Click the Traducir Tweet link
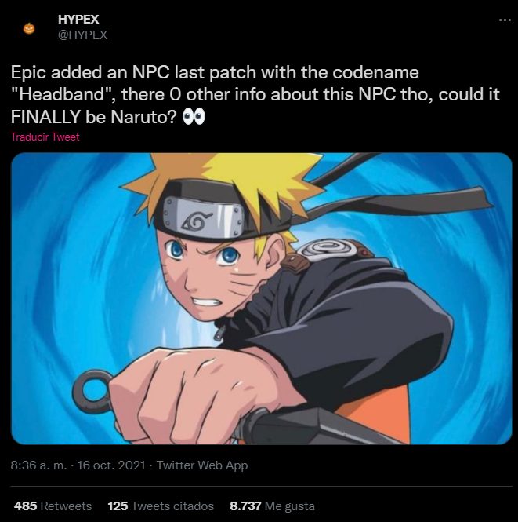Screen dimensions: 518x522 coord(45,137)
